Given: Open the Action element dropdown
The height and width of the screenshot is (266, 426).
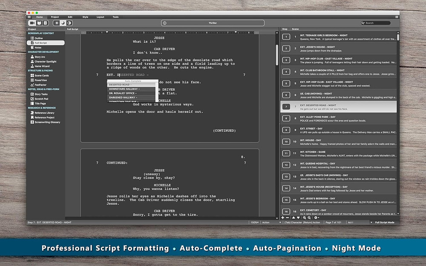Looking at the screenshot, I should click(271, 222).
